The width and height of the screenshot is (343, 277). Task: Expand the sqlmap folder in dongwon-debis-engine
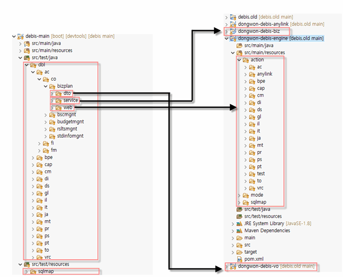(239, 203)
